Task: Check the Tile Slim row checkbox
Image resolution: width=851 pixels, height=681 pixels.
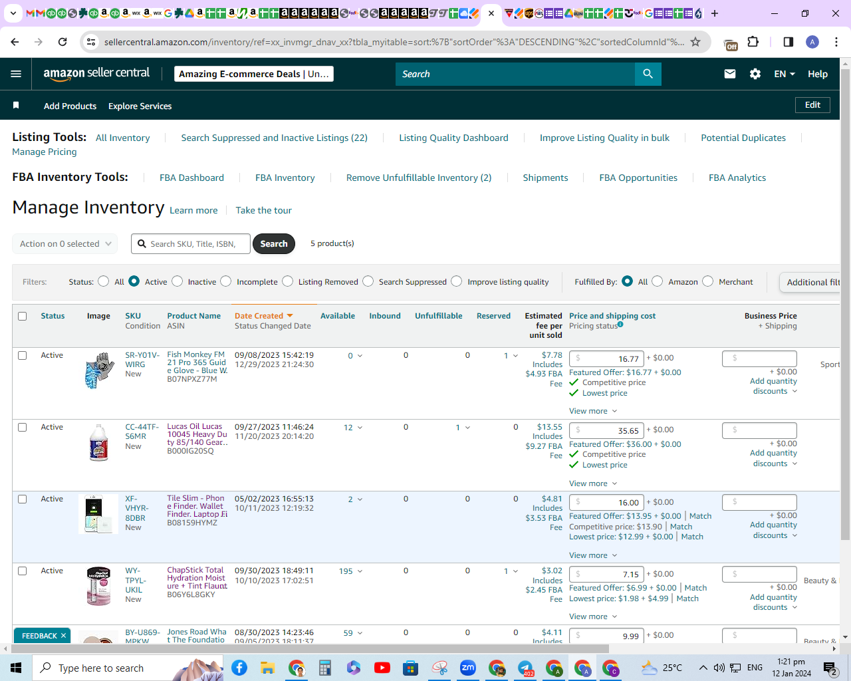Action: (23, 499)
